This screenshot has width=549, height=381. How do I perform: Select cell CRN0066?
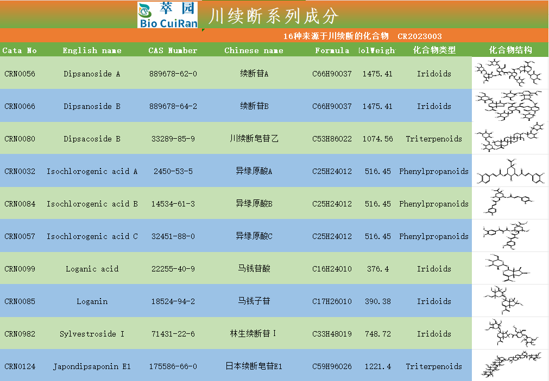point(20,106)
